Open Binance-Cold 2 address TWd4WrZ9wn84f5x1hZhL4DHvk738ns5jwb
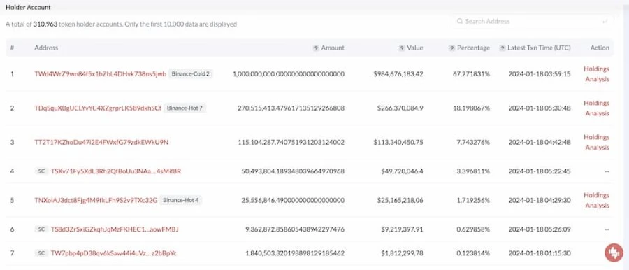Viewport: 629px width, 270px height. (x=100, y=74)
